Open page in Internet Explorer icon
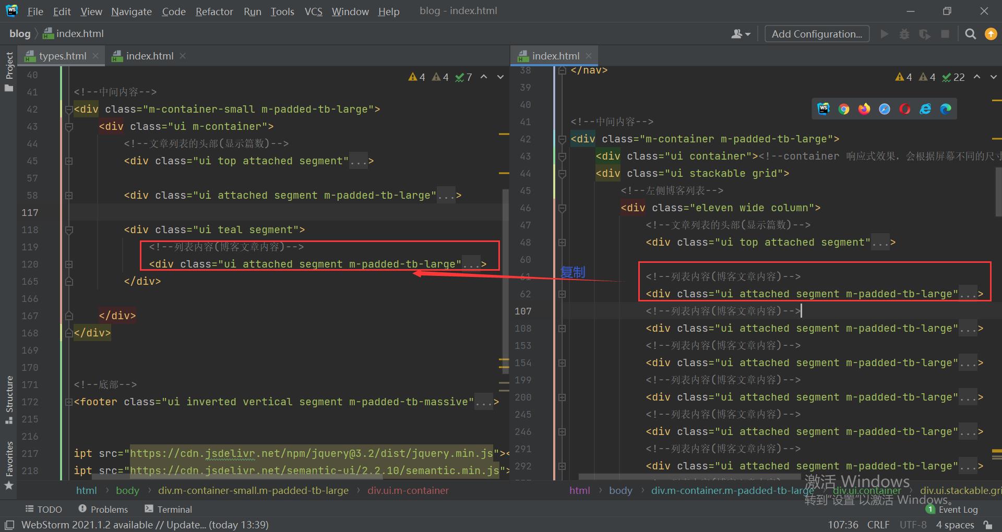Image resolution: width=1002 pixels, height=532 pixels. [x=925, y=108]
